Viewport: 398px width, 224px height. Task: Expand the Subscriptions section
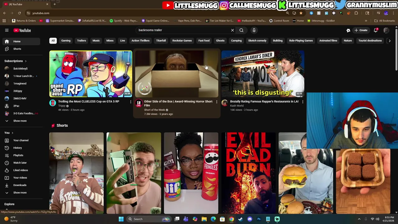pos(16,61)
